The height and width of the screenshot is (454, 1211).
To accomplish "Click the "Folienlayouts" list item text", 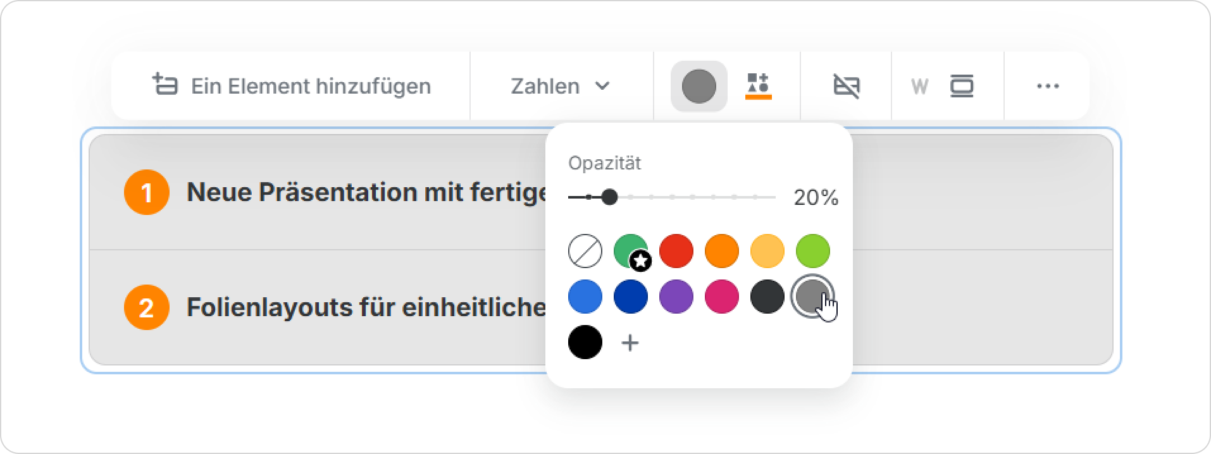I will (x=366, y=307).
